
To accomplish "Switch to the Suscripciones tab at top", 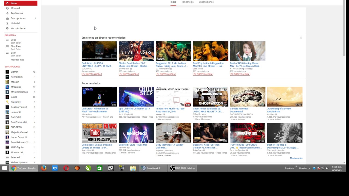I will 206,2.
